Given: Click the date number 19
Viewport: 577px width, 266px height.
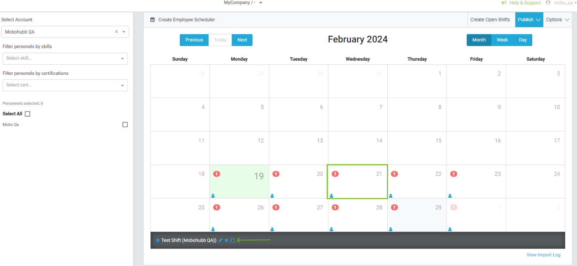Looking at the screenshot, I should (x=259, y=176).
